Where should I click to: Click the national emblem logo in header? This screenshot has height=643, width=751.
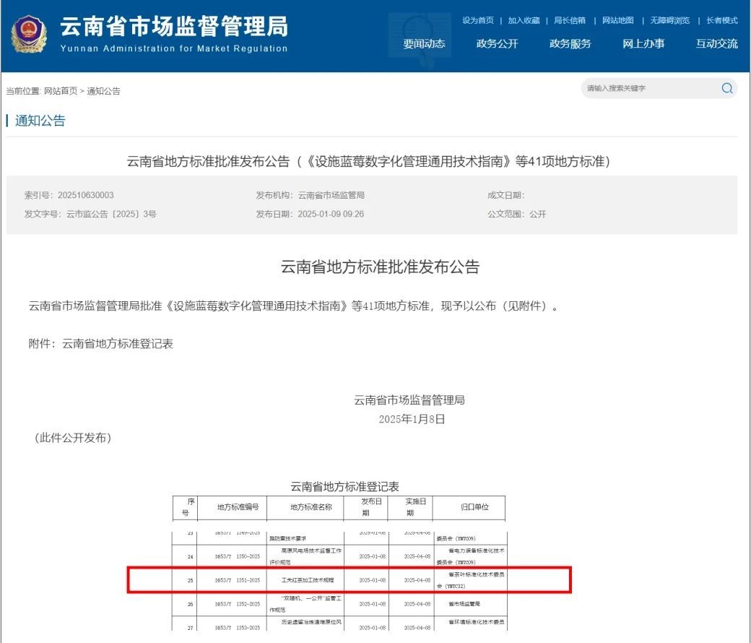coord(28,33)
